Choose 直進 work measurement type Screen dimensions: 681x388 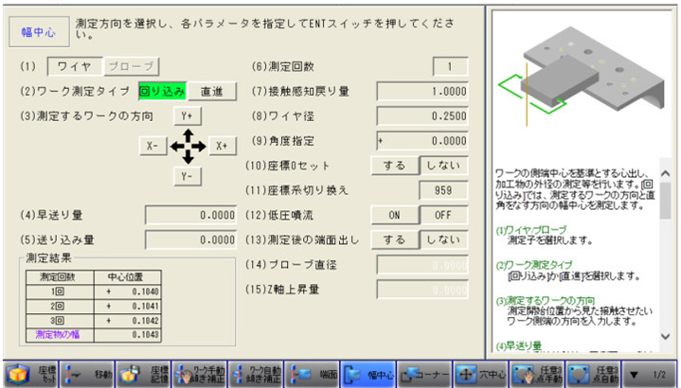tap(212, 91)
